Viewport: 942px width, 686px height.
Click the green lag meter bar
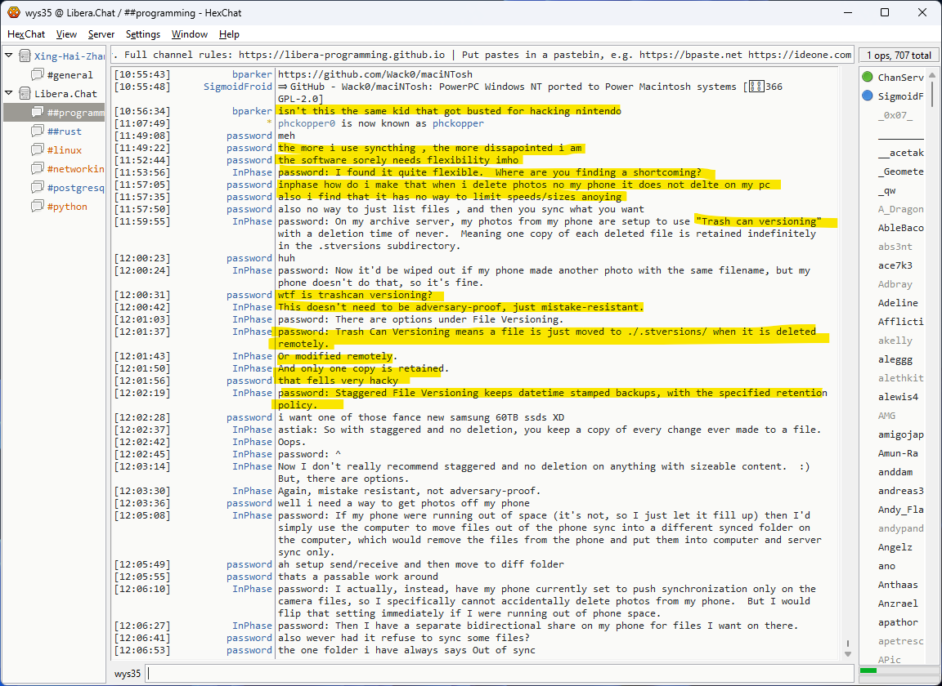[x=868, y=671]
